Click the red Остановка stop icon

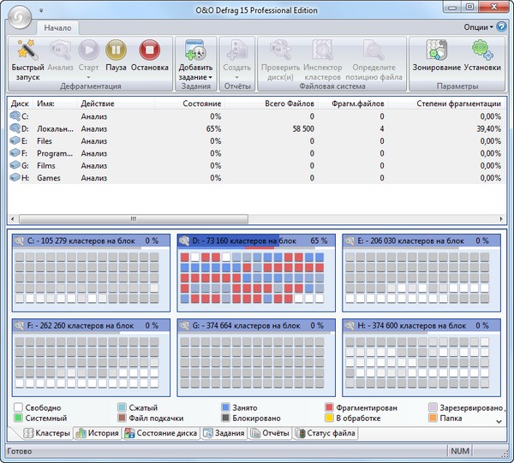[x=149, y=51]
